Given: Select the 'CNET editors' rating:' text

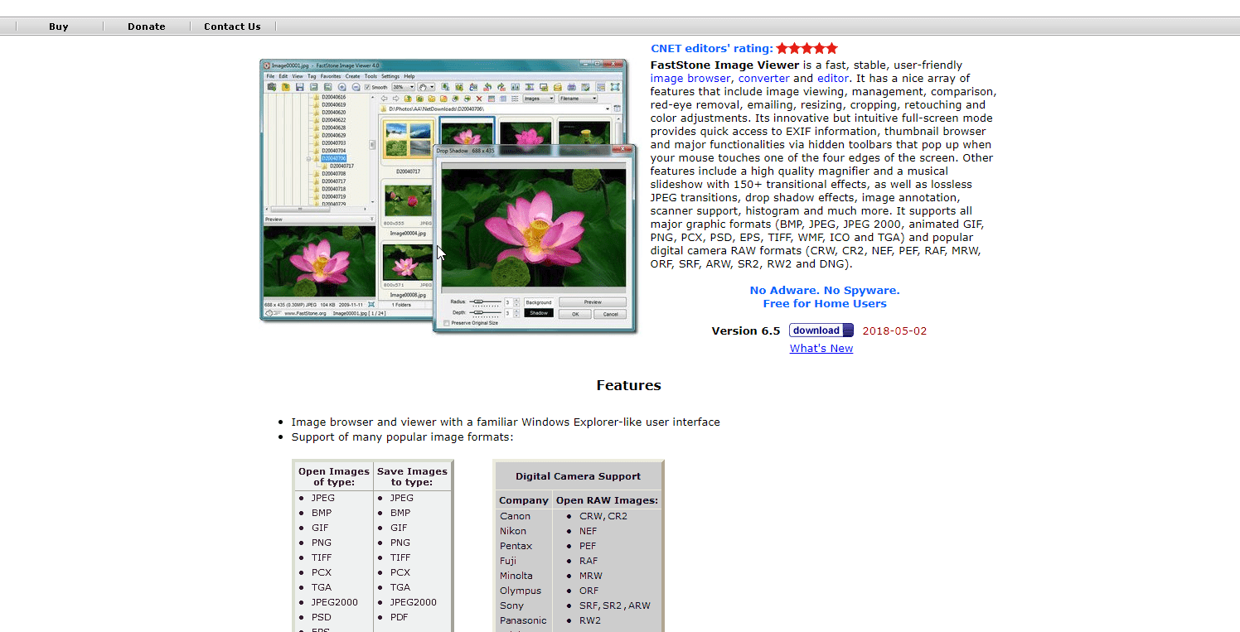Looking at the screenshot, I should 712,49.
